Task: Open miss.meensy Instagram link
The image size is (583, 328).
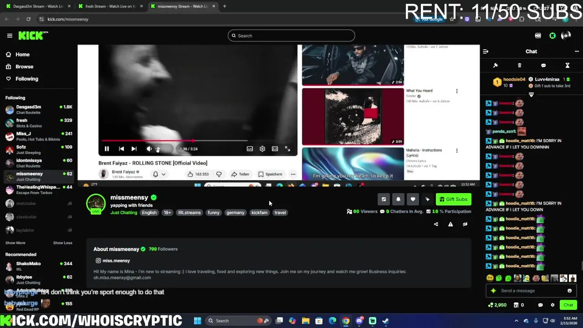Action: point(113,261)
